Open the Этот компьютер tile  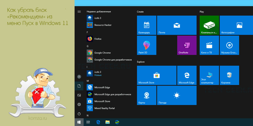tap(209, 75)
